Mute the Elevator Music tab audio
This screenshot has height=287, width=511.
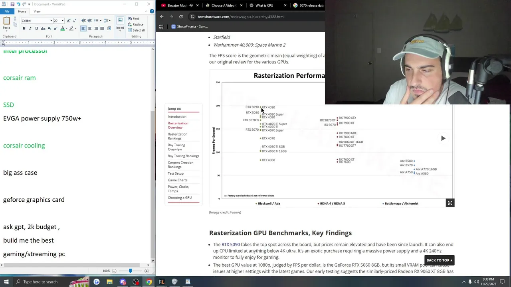point(191,6)
